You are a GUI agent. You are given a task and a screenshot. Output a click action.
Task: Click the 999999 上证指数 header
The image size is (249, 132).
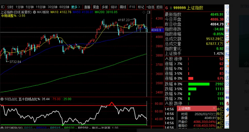tap(188, 8)
